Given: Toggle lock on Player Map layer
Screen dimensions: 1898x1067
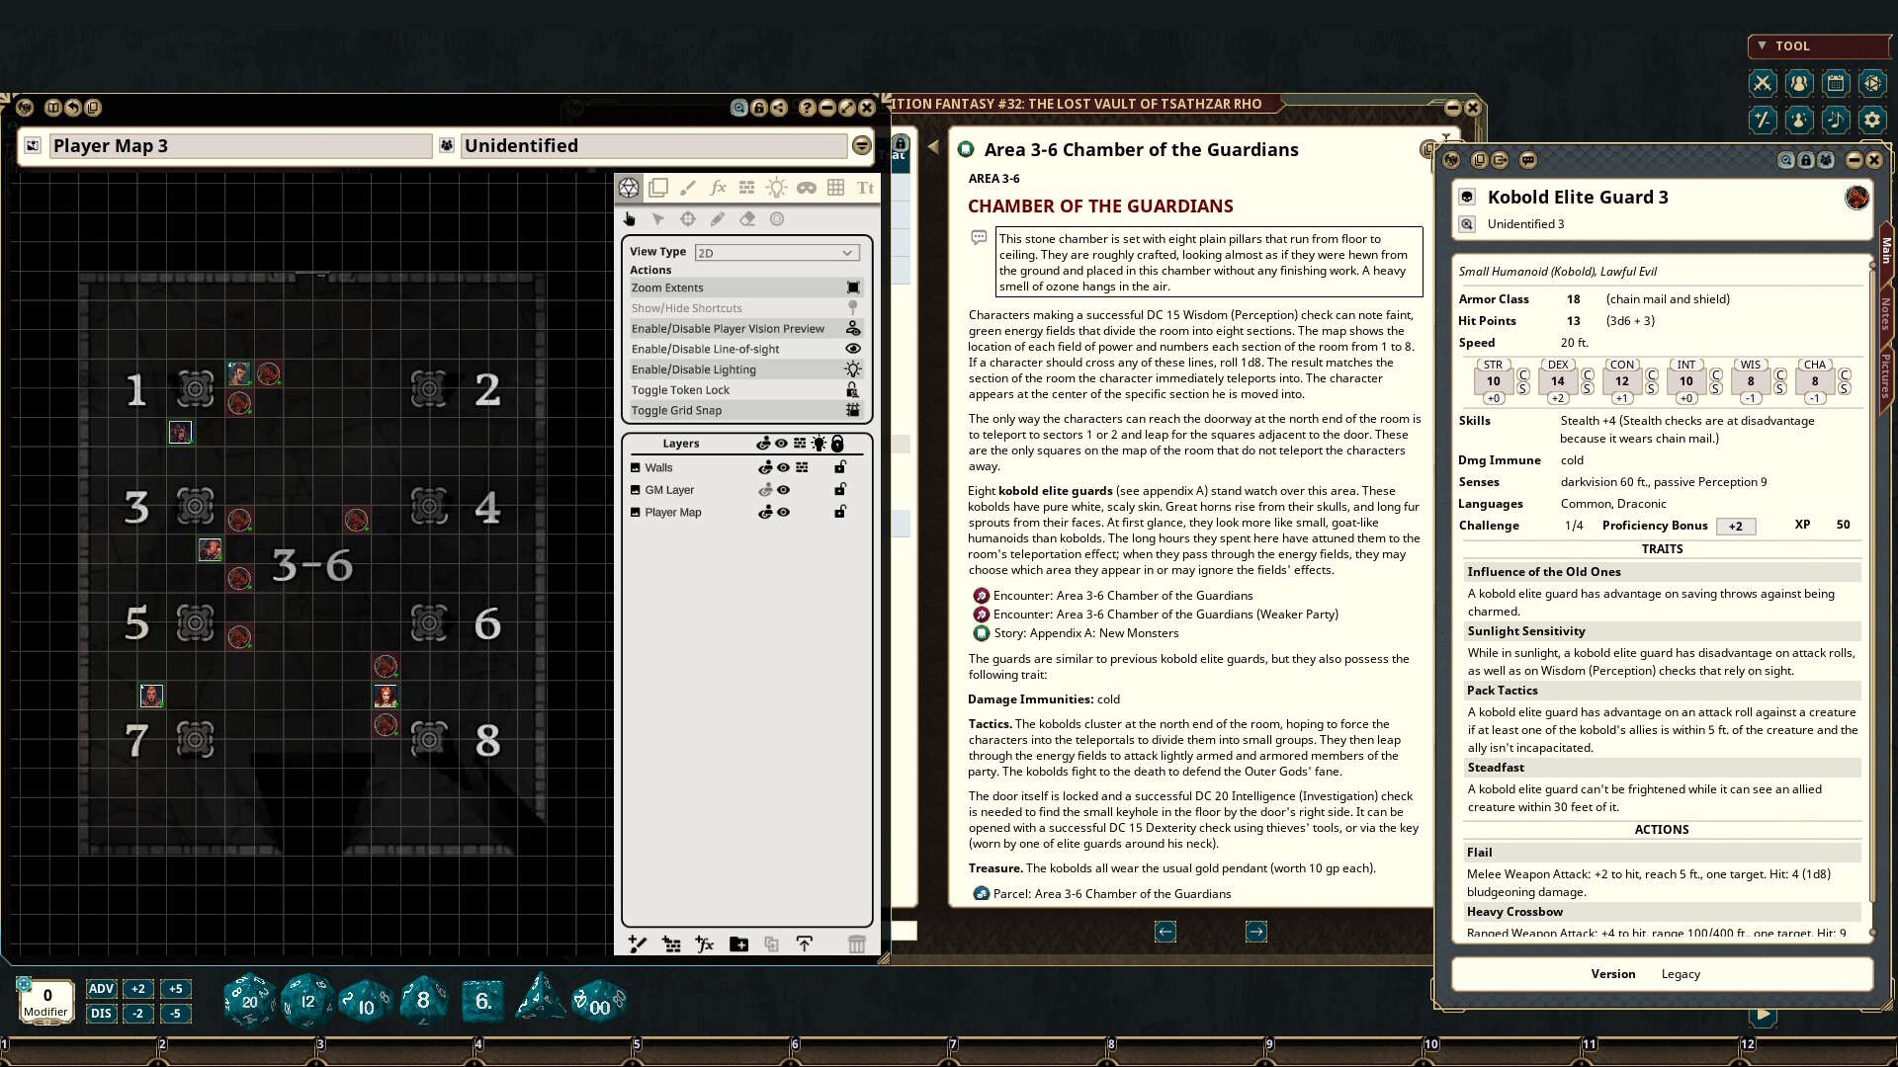Looking at the screenshot, I should click(840, 513).
